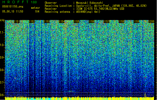Click the 0.9 kHz axis tick label
The height and width of the screenshot is (100, 157).
(x=2, y=57)
